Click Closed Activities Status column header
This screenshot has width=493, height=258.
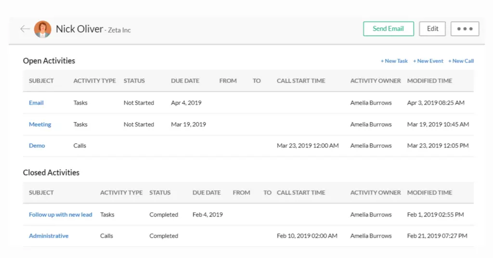click(160, 193)
